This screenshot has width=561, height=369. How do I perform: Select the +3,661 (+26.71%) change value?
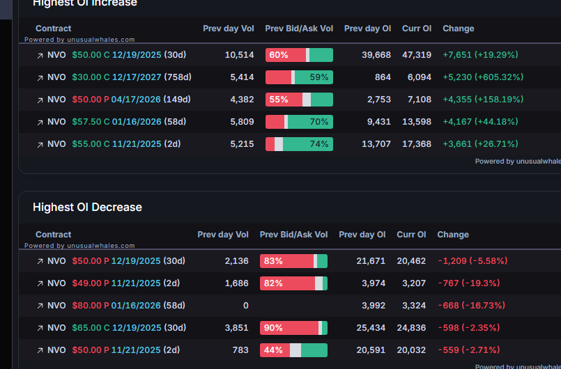[480, 143]
